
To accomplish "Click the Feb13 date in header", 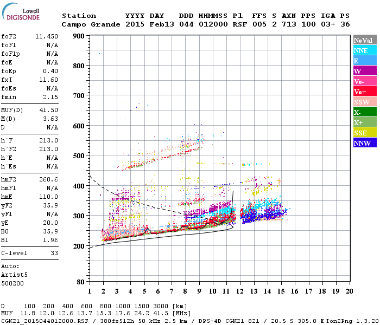I will click(x=162, y=24).
